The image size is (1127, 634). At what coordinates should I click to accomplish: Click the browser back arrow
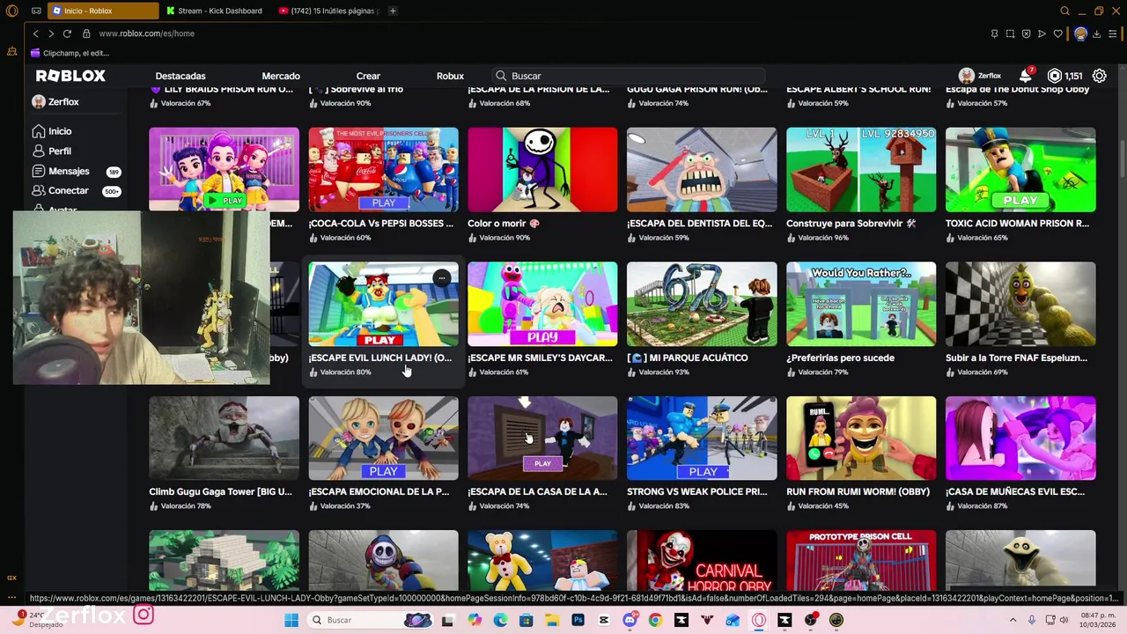(35, 33)
